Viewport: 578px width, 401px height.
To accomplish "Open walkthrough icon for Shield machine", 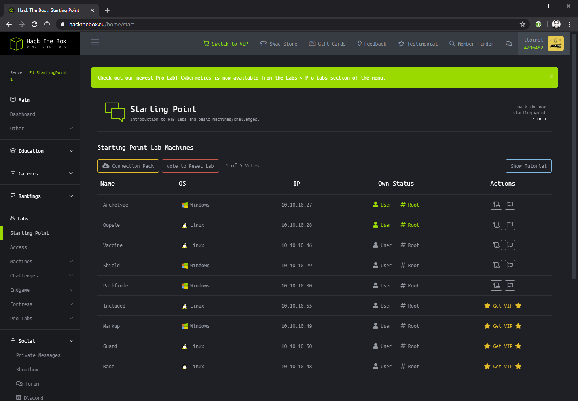I will pos(496,265).
